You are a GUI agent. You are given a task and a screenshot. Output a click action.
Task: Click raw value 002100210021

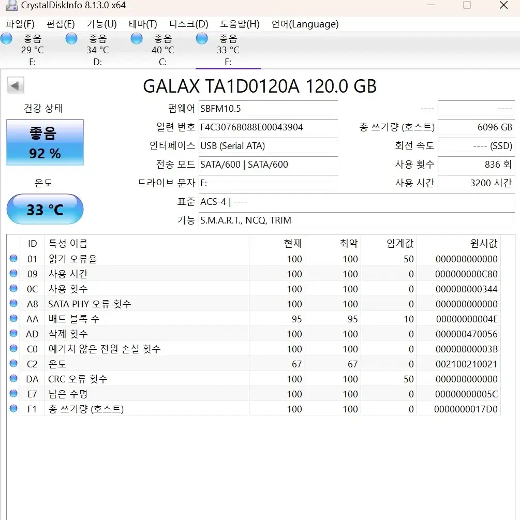[467, 364]
